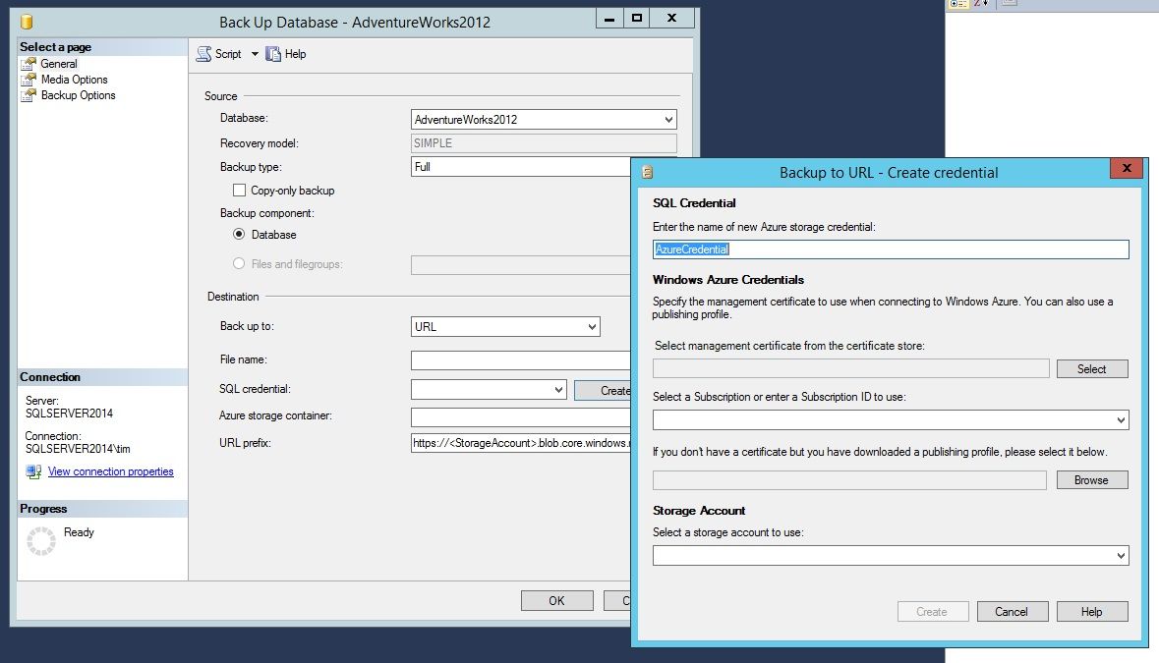1159x663 pixels.
Task: Click Cancel in the Create credential dialog
Action: (1013, 611)
